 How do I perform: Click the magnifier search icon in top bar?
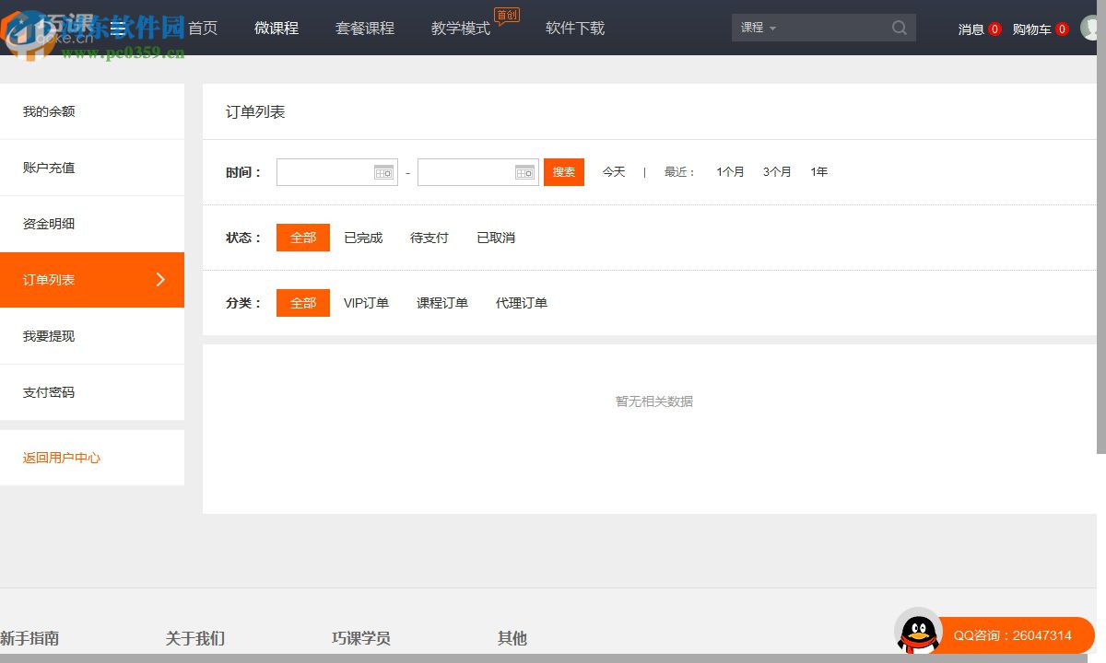(x=899, y=28)
